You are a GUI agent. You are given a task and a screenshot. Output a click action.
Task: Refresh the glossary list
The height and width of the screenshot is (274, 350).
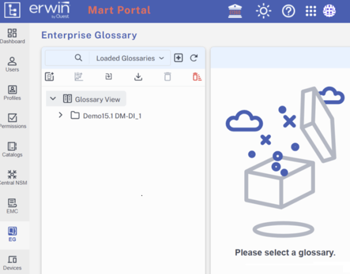point(194,58)
